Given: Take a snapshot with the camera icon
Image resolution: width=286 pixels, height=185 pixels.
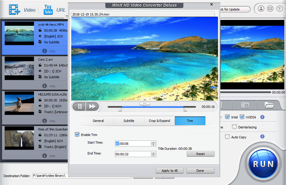Looking at the screenshot, I should (x=245, y=105).
